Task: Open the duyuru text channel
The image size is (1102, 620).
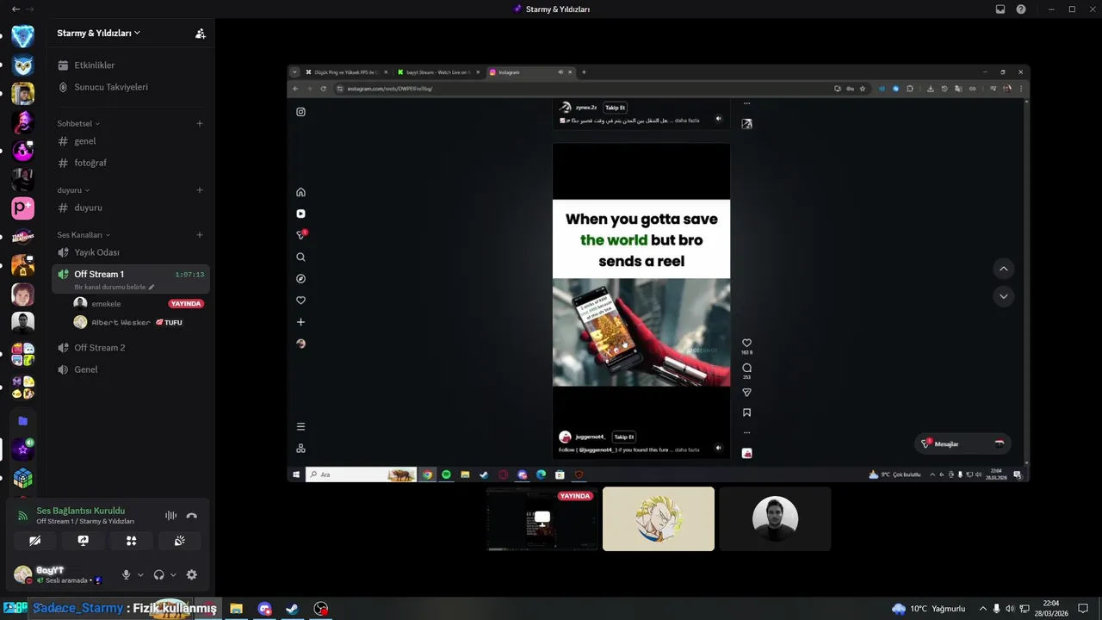Action: point(129,208)
